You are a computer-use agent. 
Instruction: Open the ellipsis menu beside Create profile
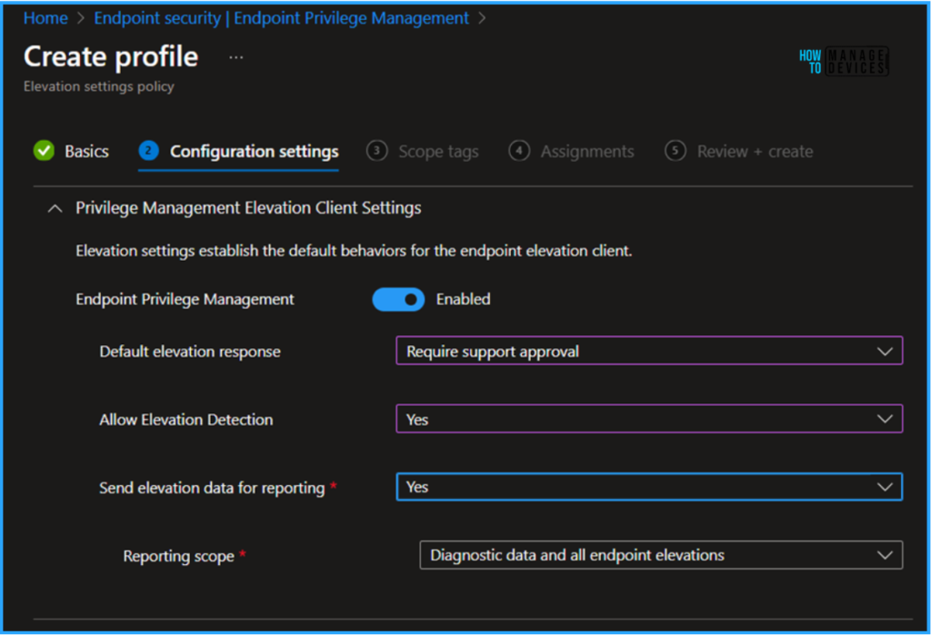[235, 57]
